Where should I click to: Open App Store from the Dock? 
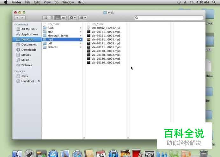(53, 154)
